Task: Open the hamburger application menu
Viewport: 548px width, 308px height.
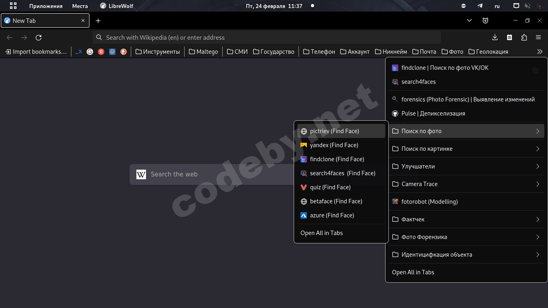Action: [x=538, y=37]
